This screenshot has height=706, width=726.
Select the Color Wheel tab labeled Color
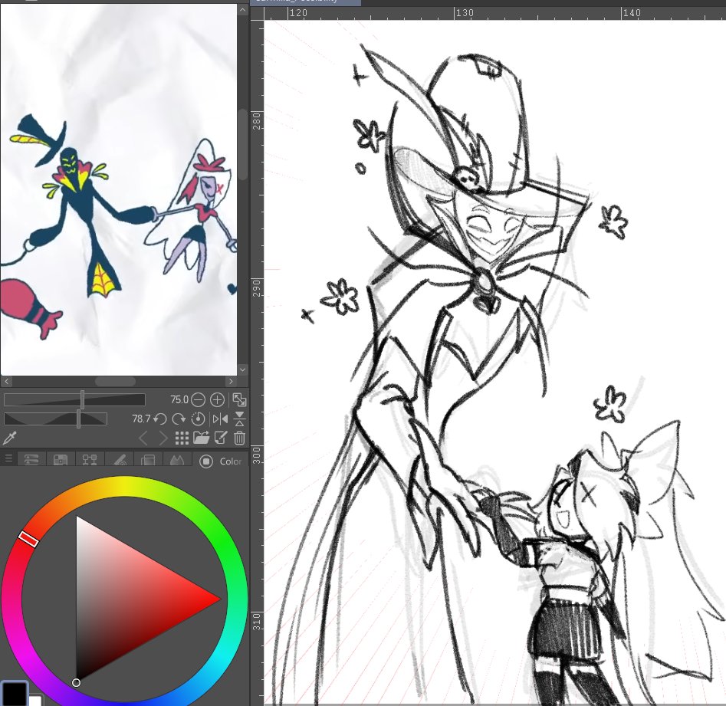pos(221,461)
